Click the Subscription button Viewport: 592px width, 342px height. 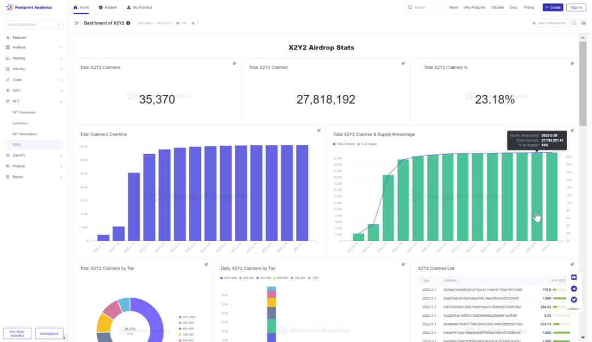[x=49, y=334]
